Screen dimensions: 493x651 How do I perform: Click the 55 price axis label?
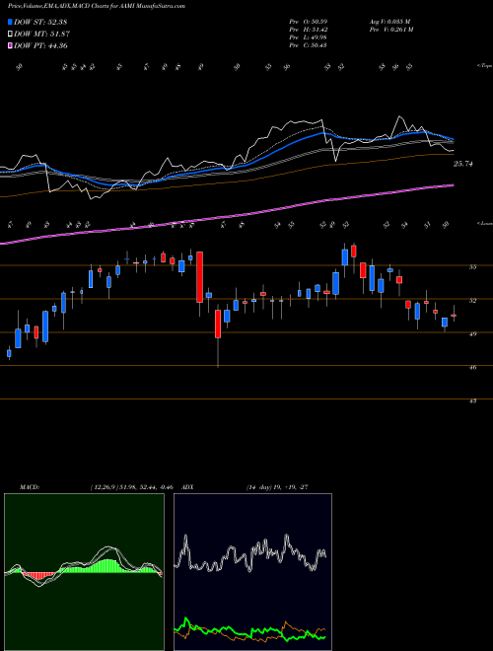[x=472, y=267]
